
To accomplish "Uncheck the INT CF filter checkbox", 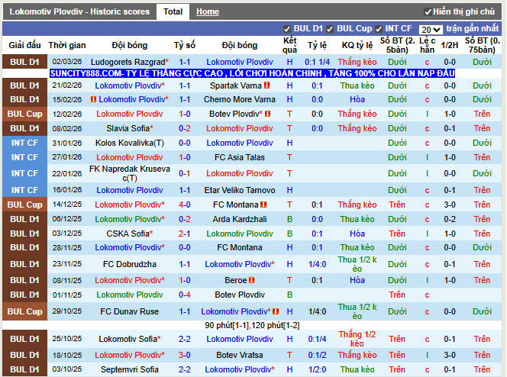I will [378, 29].
